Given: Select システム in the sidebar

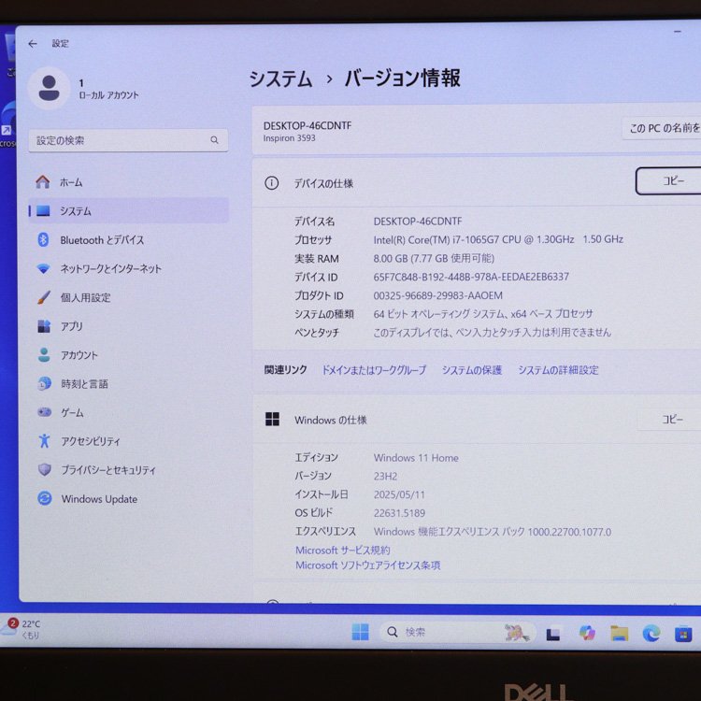Looking at the screenshot, I should 128,210.
